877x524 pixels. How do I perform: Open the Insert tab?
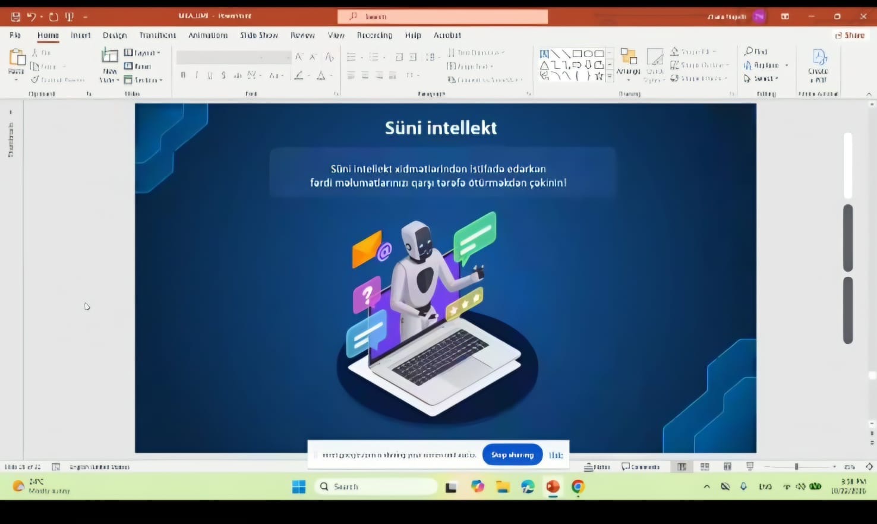[81, 35]
